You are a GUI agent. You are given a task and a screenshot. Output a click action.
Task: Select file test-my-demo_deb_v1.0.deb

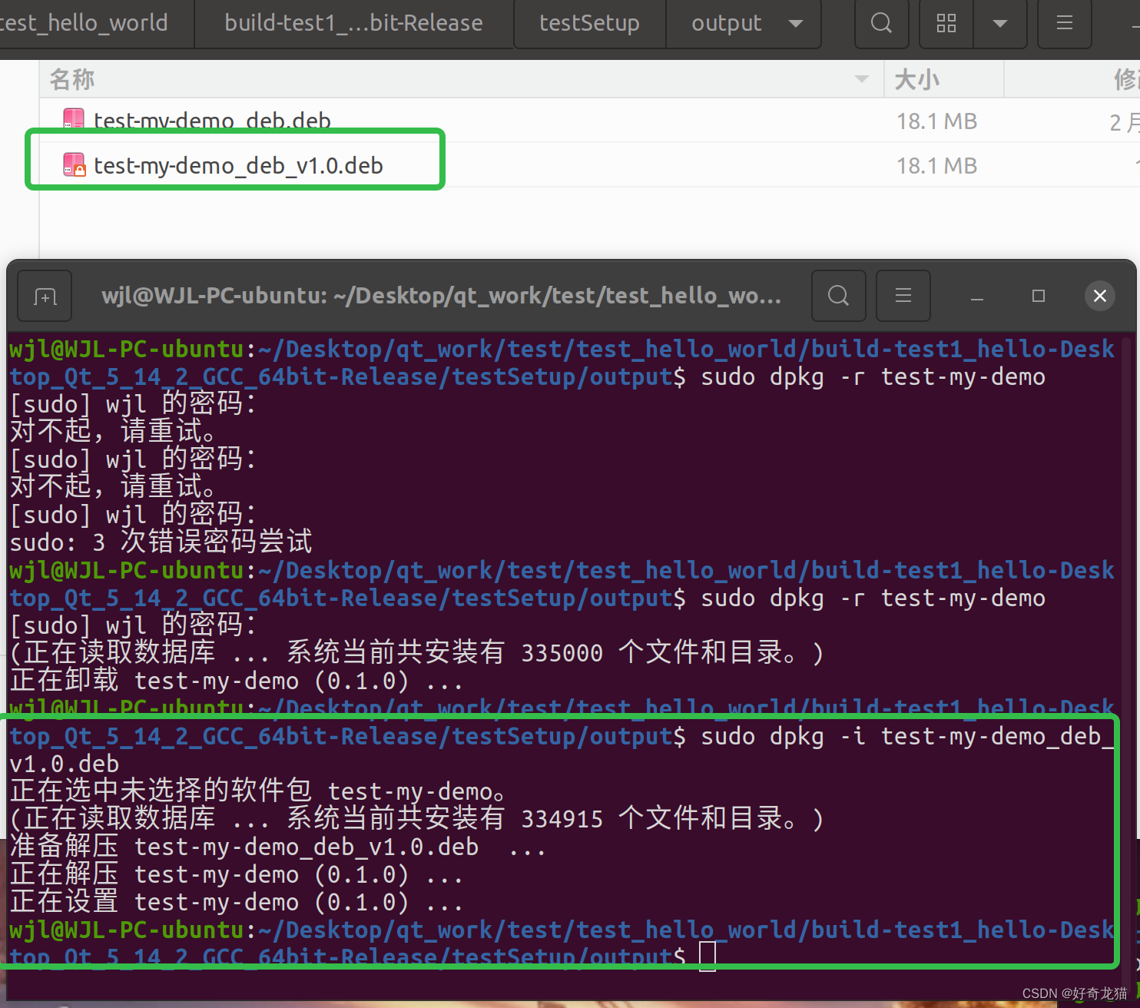coord(238,165)
